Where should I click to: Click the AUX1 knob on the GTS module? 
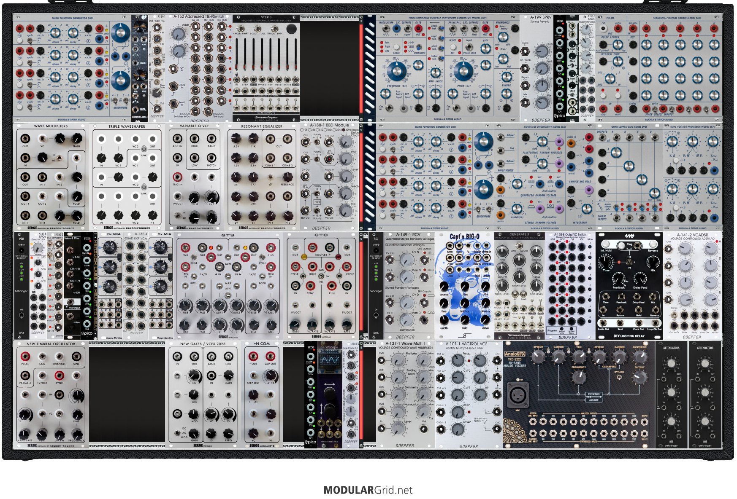coord(219,305)
